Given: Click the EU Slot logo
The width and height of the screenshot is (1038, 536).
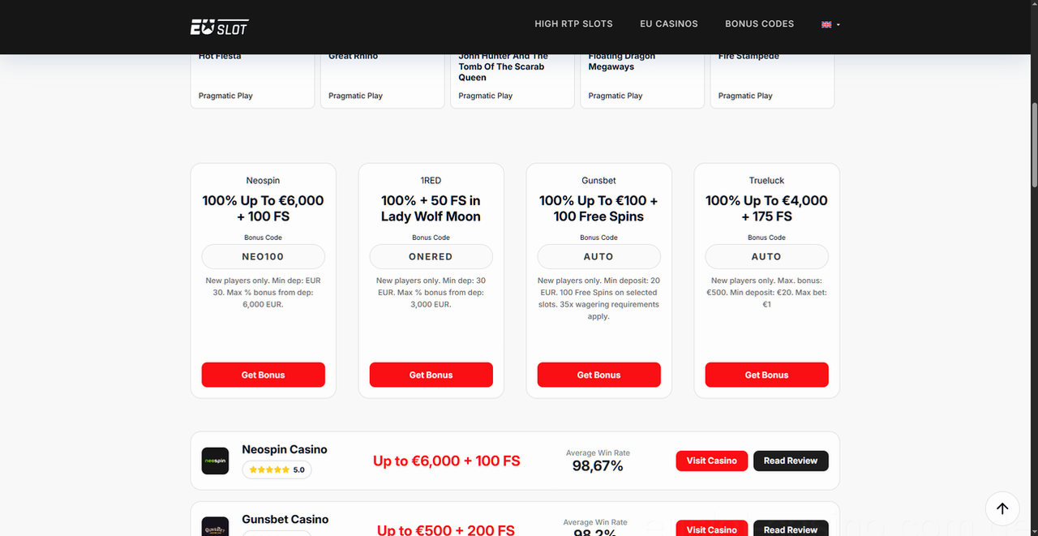Looking at the screenshot, I should pos(219,27).
